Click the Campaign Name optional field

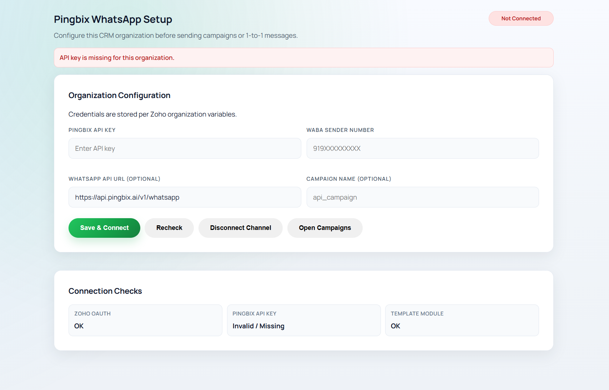[423, 197]
